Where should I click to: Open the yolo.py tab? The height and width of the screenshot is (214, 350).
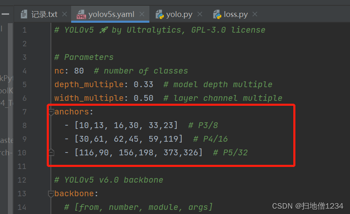point(179,14)
